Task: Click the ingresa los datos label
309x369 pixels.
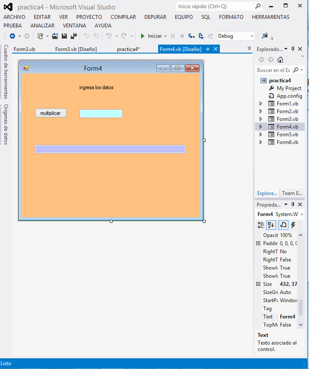Action: (x=96, y=87)
